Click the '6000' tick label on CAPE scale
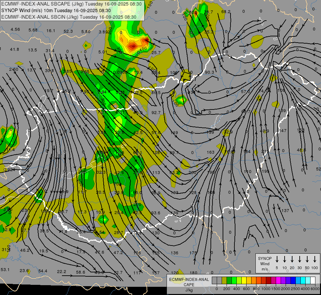 [315, 289]
